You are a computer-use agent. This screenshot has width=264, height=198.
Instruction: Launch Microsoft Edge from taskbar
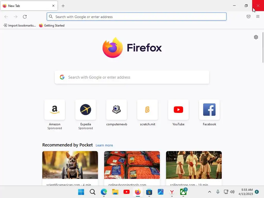104,192
